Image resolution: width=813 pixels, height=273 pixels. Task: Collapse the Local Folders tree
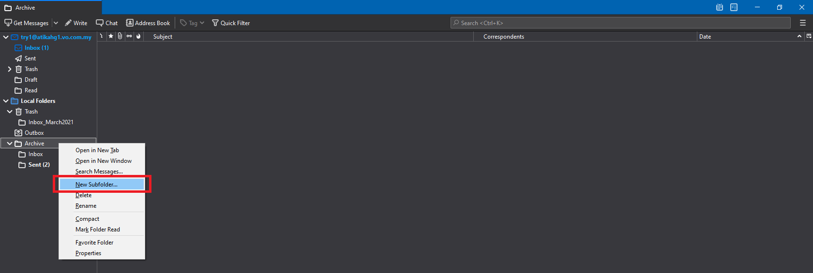(6, 101)
